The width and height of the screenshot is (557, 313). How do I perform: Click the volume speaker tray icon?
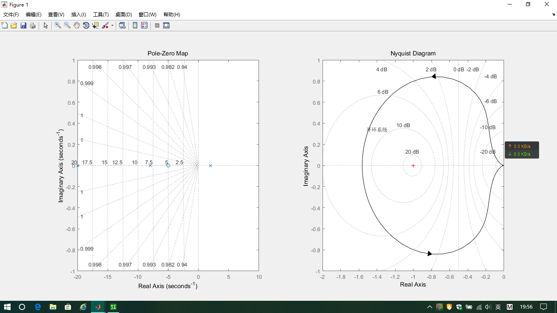pyautogui.click(x=488, y=307)
